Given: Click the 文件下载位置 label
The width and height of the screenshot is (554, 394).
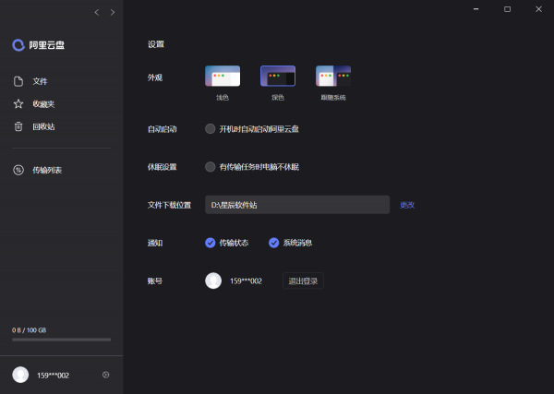Looking at the screenshot, I should pos(169,205).
